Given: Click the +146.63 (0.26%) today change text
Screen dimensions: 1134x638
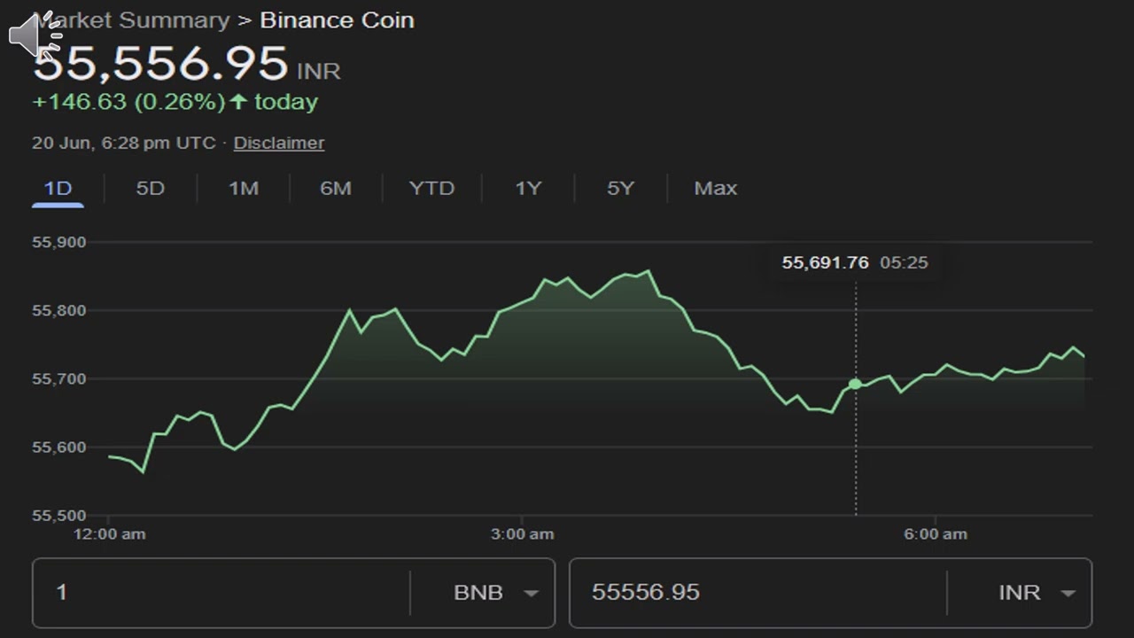Looking at the screenshot, I should [x=175, y=102].
